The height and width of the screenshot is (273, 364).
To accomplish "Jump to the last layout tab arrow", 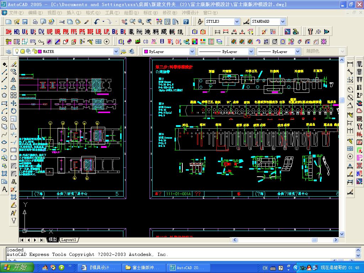I will click(x=42, y=240).
